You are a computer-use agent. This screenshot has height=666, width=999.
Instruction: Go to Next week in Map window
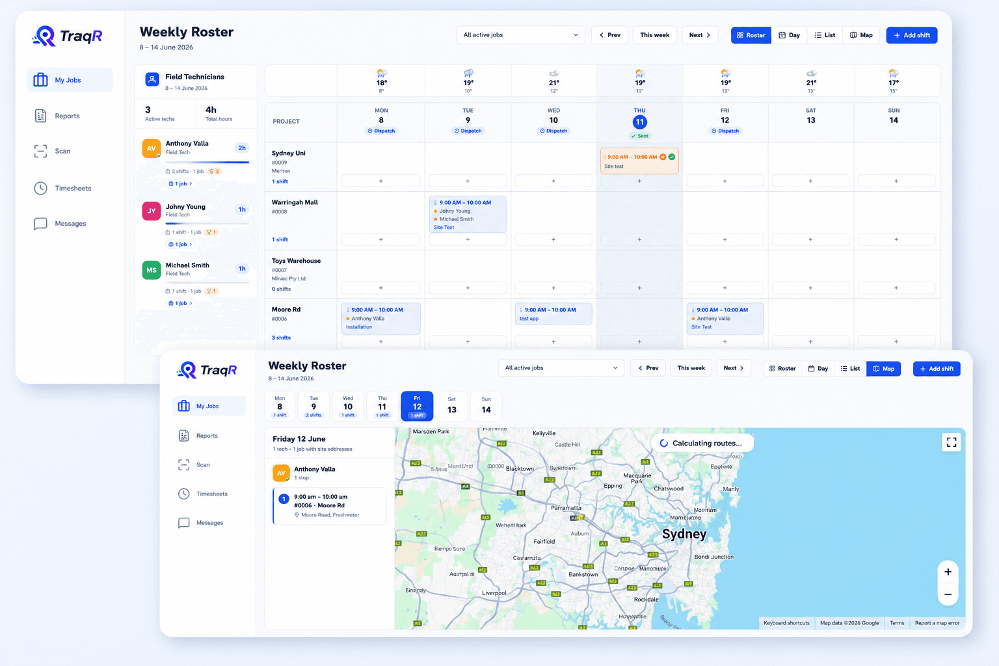734,368
